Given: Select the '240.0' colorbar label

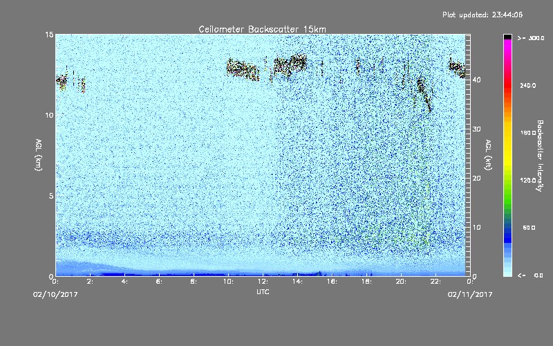Looking at the screenshot, I should tap(528, 85).
